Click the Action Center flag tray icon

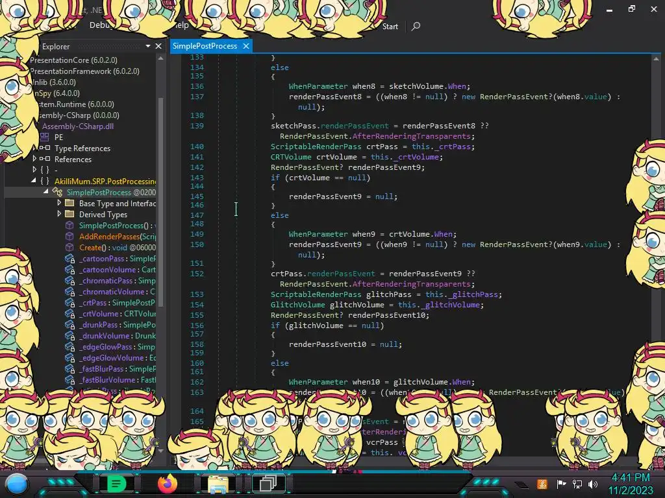pos(562,484)
